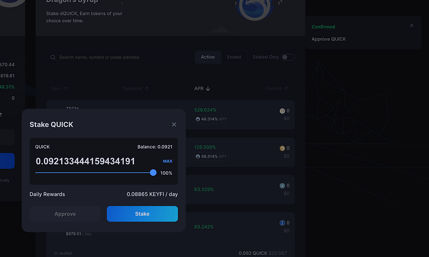The image size is (429, 257).
Task: Toggle the Staked Only switch
Action: tap(288, 57)
